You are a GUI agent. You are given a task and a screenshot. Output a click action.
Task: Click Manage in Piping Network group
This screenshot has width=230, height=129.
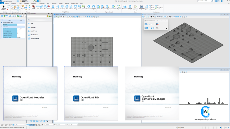(103, 7)
